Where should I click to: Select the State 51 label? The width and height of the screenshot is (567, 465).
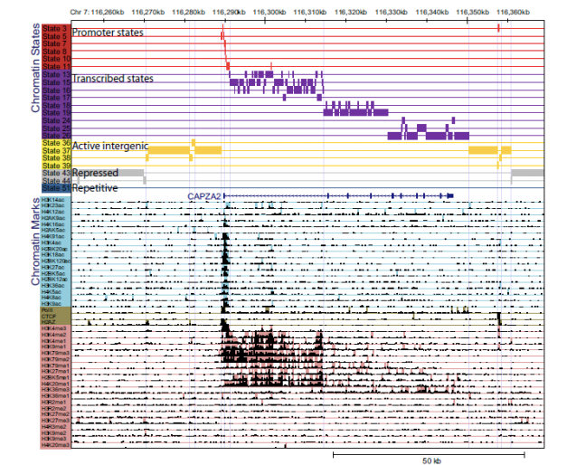tap(56, 188)
